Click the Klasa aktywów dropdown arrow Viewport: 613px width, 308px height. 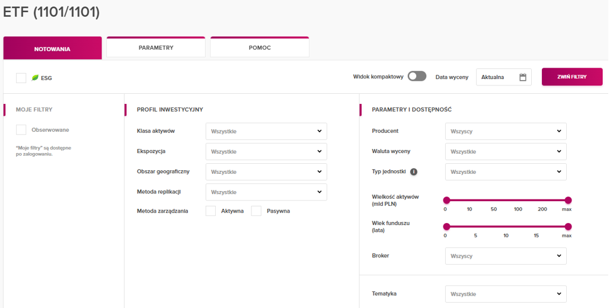click(320, 131)
